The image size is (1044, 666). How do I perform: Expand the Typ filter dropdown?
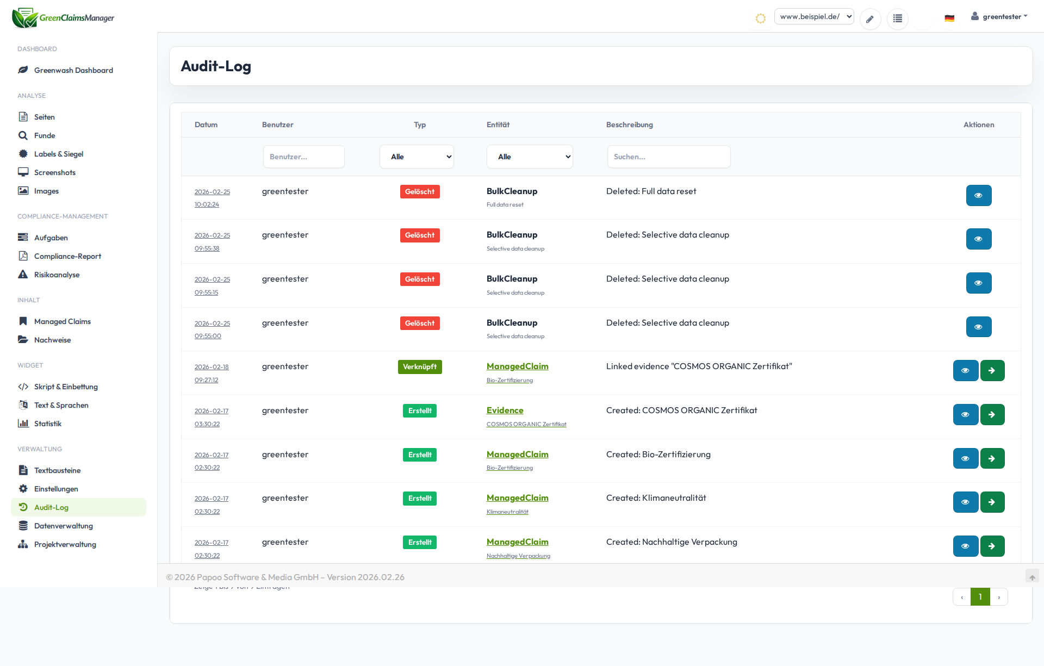coord(417,157)
